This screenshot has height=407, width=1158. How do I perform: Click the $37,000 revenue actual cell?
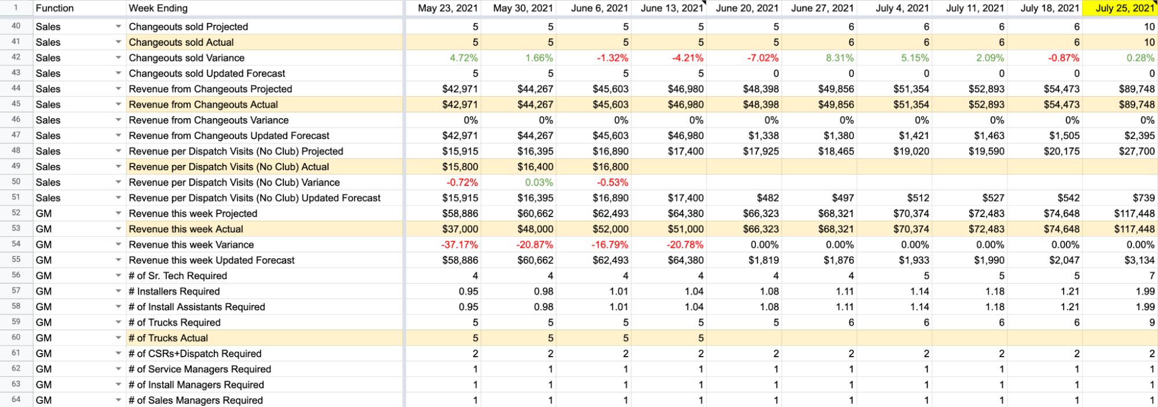click(443, 229)
